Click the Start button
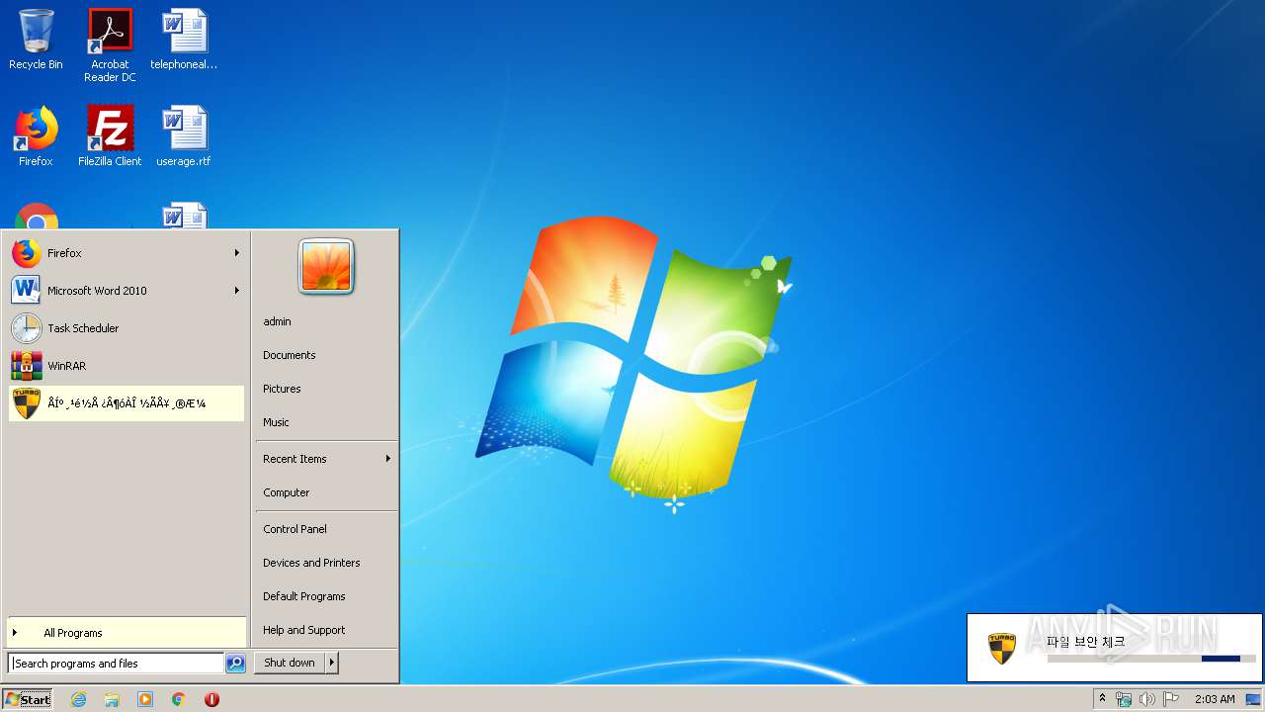1265x712 pixels. click(28, 699)
